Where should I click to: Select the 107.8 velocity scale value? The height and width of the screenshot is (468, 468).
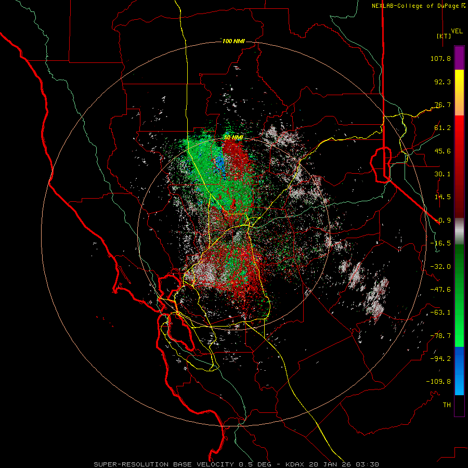440,58
